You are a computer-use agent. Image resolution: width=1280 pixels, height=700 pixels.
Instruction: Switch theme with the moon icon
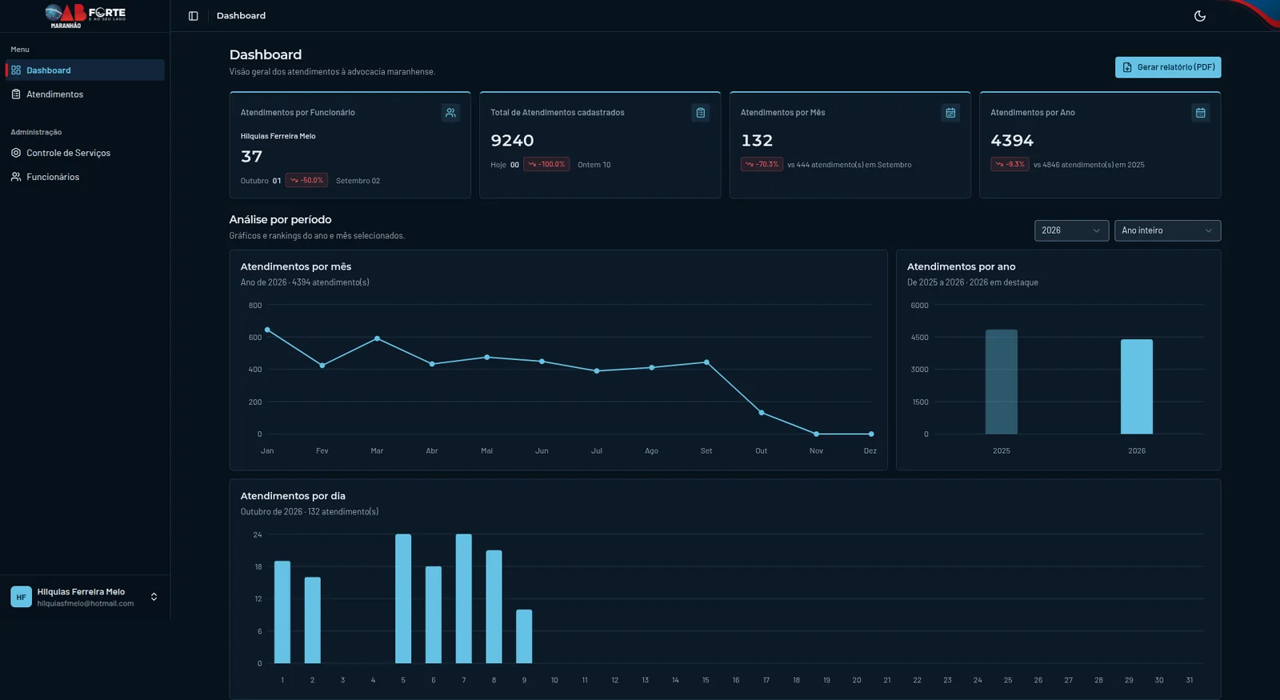[x=1199, y=16]
